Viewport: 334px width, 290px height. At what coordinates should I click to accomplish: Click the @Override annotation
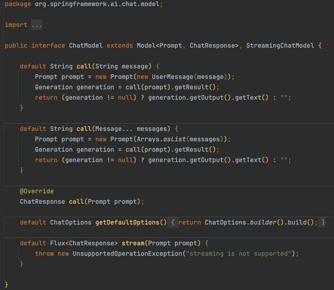pyautogui.click(x=36, y=191)
